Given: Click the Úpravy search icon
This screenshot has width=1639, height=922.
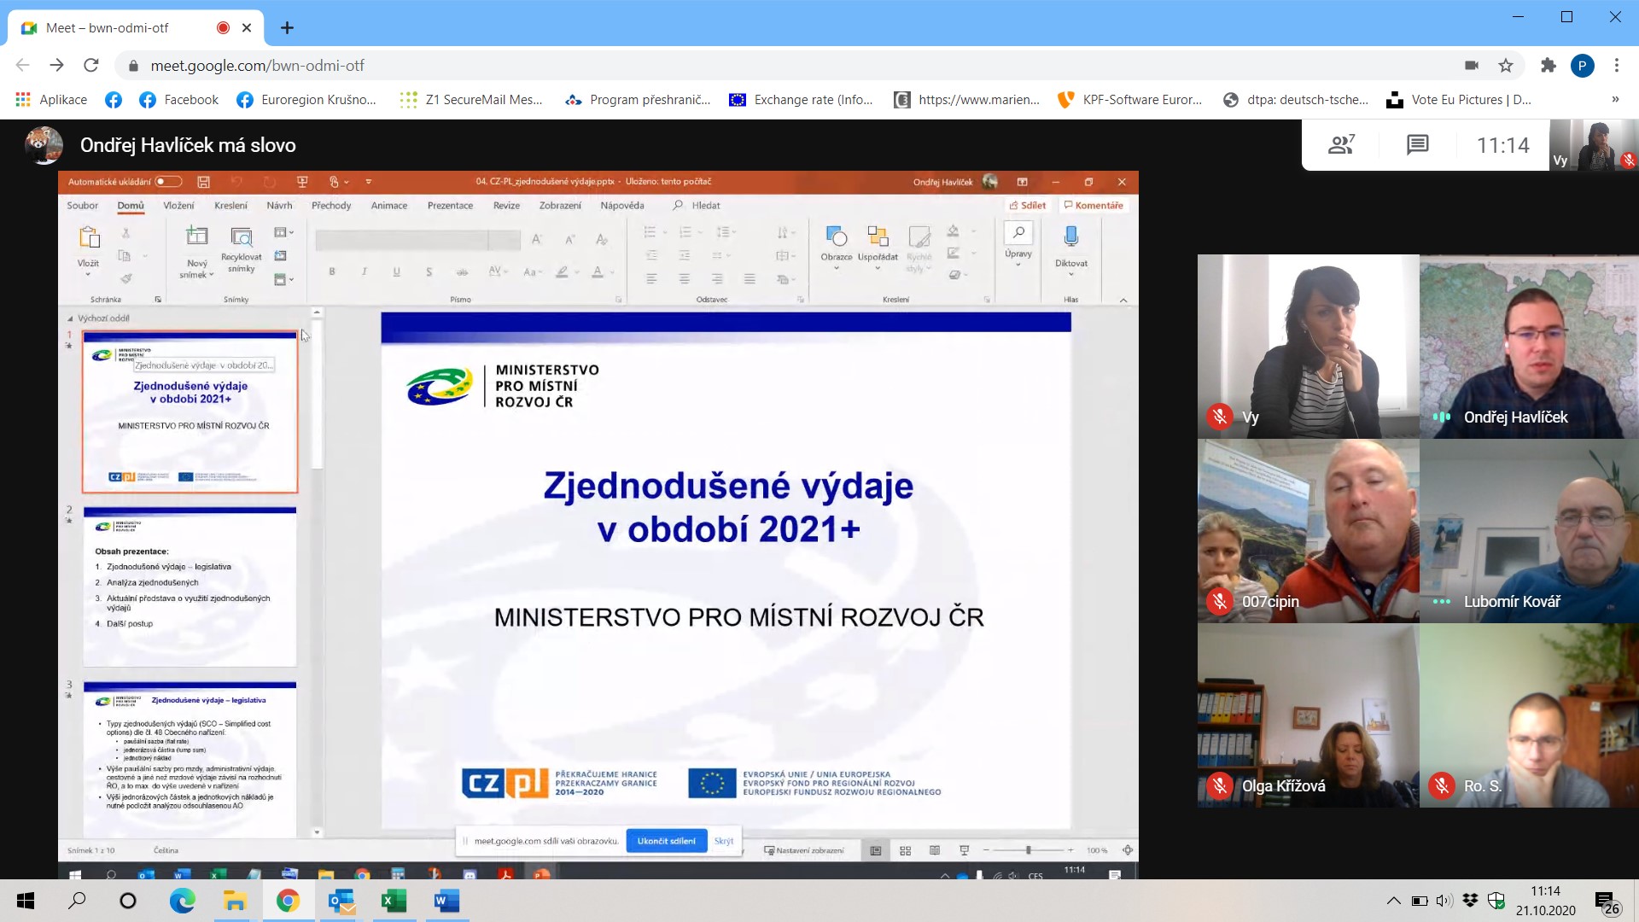Looking at the screenshot, I should tap(1018, 233).
